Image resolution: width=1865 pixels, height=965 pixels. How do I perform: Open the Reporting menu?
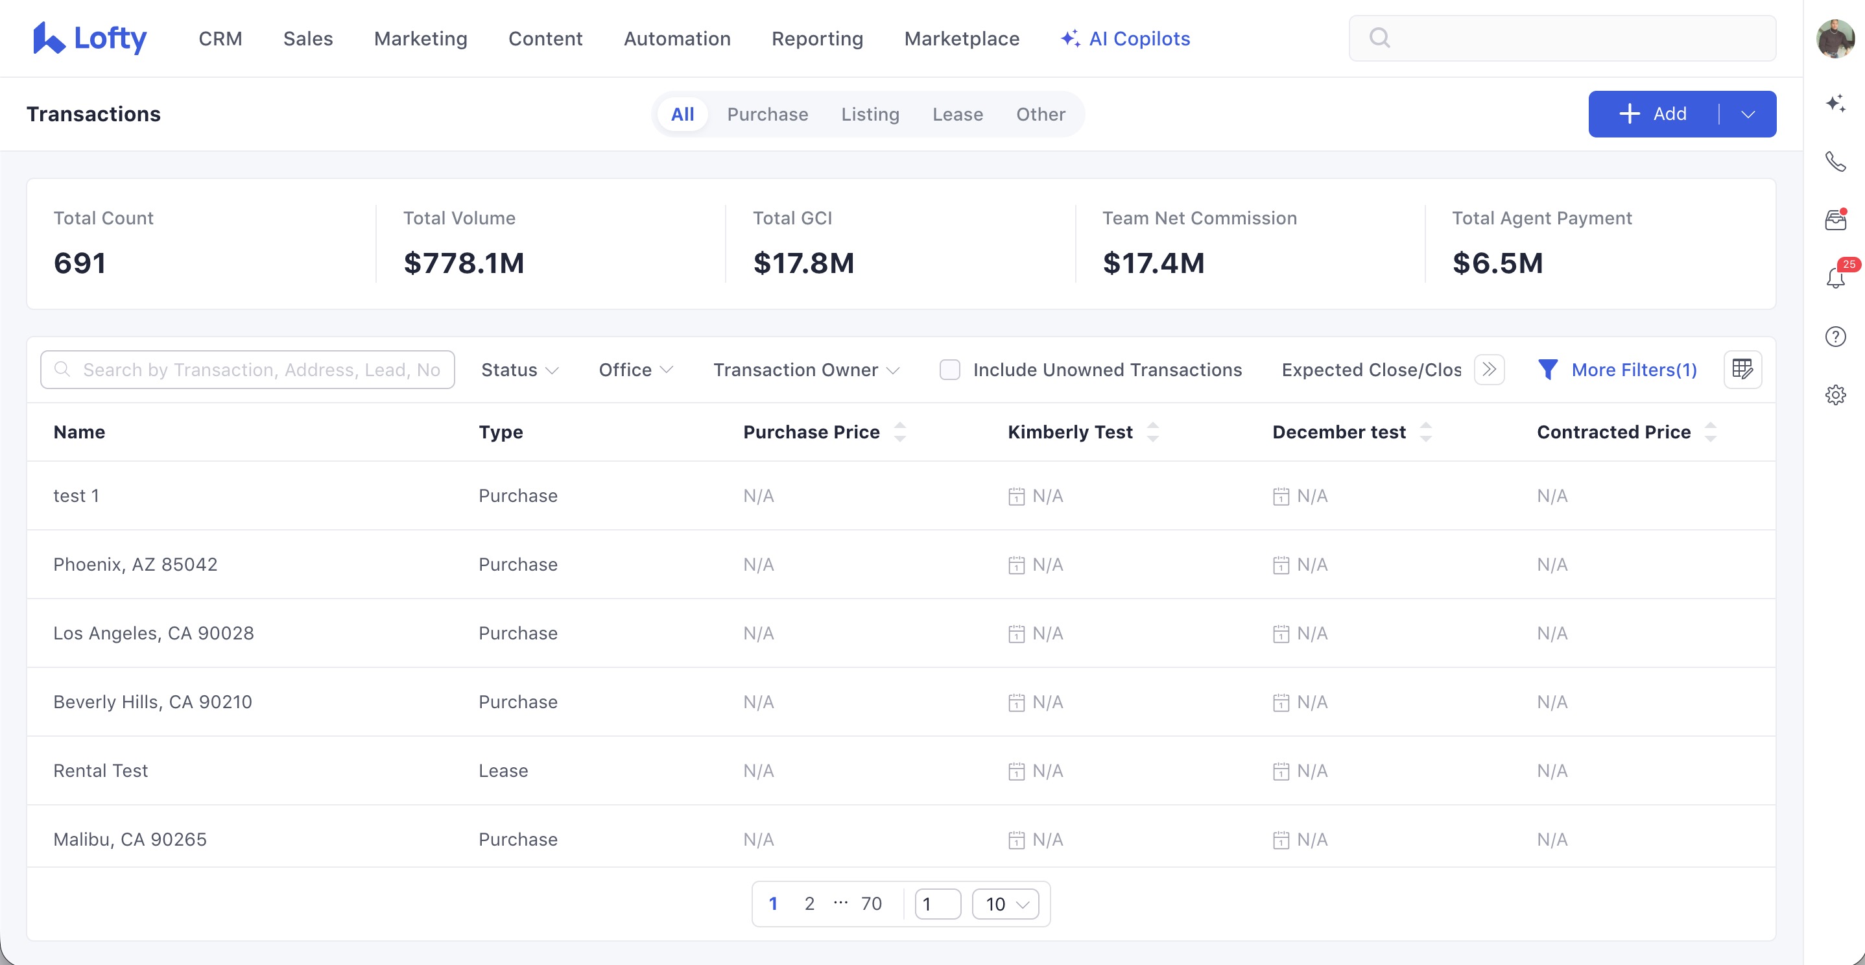click(x=816, y=38)
